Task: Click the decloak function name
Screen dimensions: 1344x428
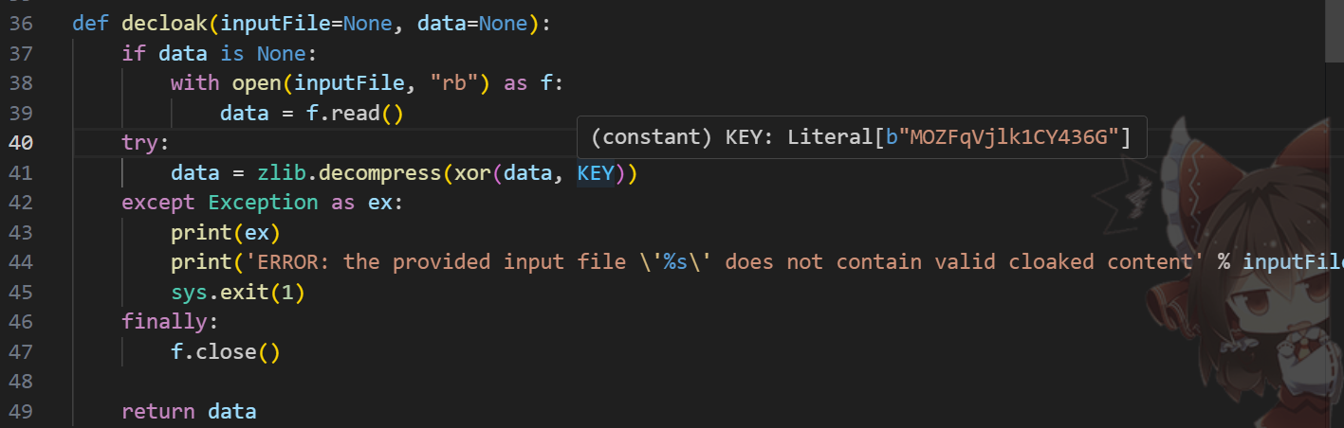Action: [157, 23]
